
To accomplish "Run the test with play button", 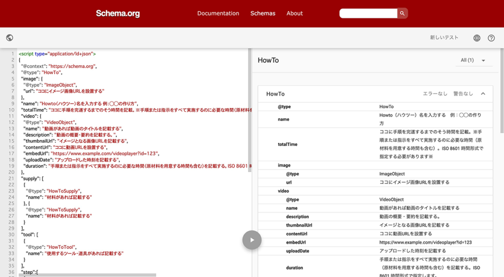I will click(x=252, y=240).
